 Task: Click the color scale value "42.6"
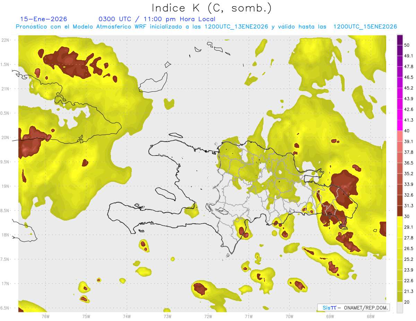[x=409, y=109]
